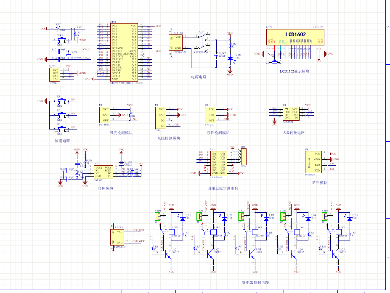Image resolution: width=390 pixels, height=293 pixels.
Task: Select the JD1 5PIN motor connector
Action: point(244,156)
